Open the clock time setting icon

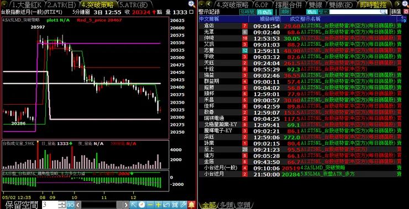click(142, 205)
